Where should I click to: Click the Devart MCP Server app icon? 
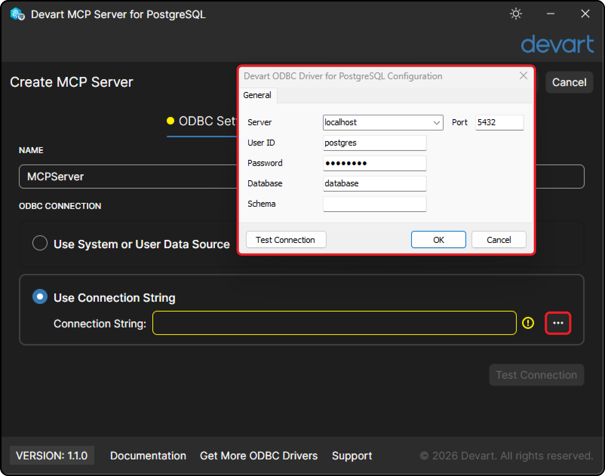point(18,14)
